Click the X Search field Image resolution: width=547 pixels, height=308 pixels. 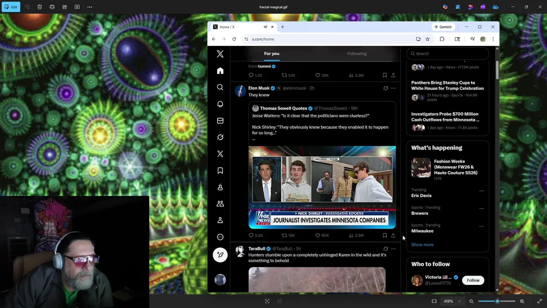point(447,53)
